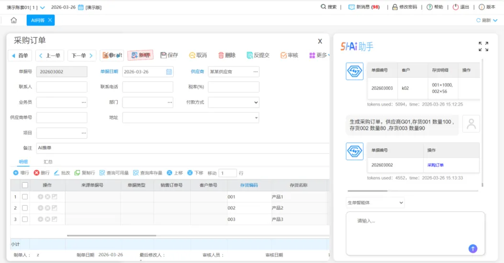Click the detail table's horizontal scrollbar
This screenshot has width=504, height=263.
coord(112,235)
